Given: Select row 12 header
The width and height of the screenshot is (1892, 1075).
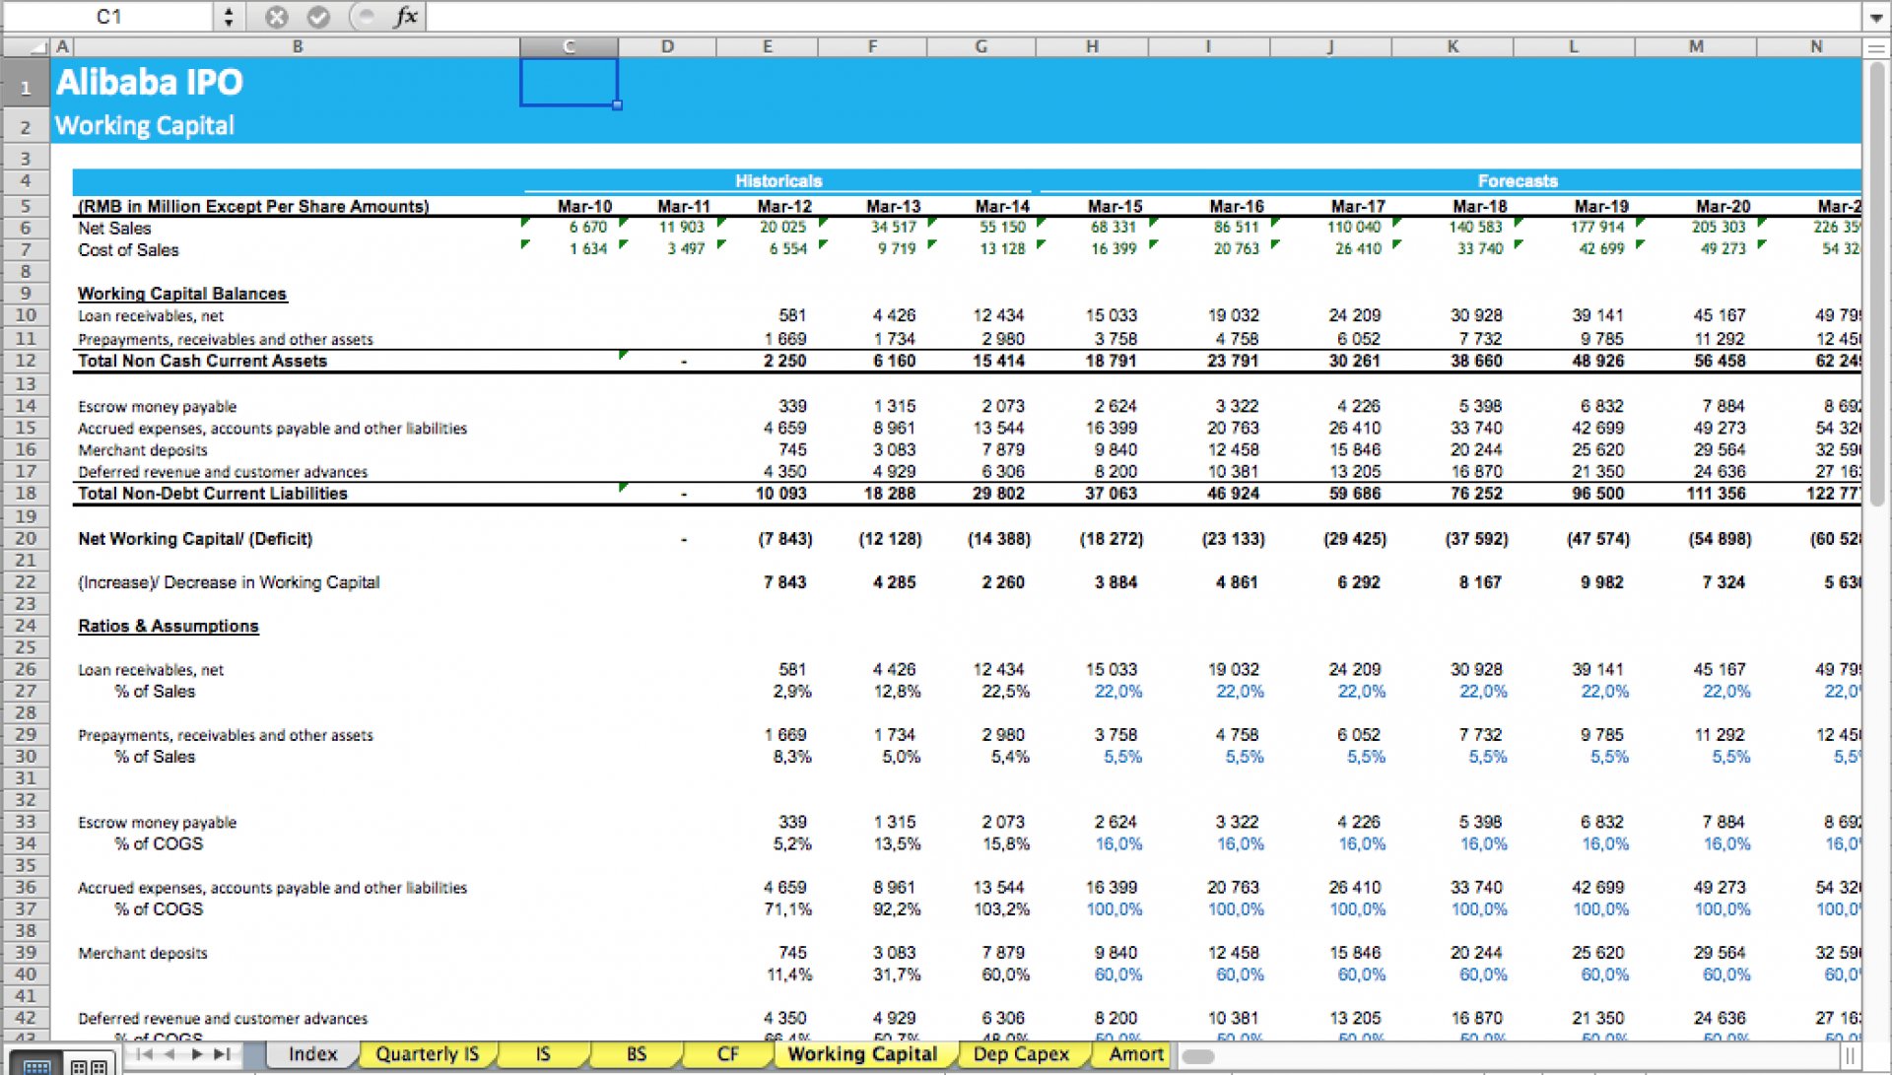Looking at the screenshot, I should pyautogui.click(x=26, y=361).
